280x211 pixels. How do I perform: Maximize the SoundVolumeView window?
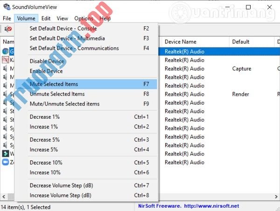coord(248,7)
